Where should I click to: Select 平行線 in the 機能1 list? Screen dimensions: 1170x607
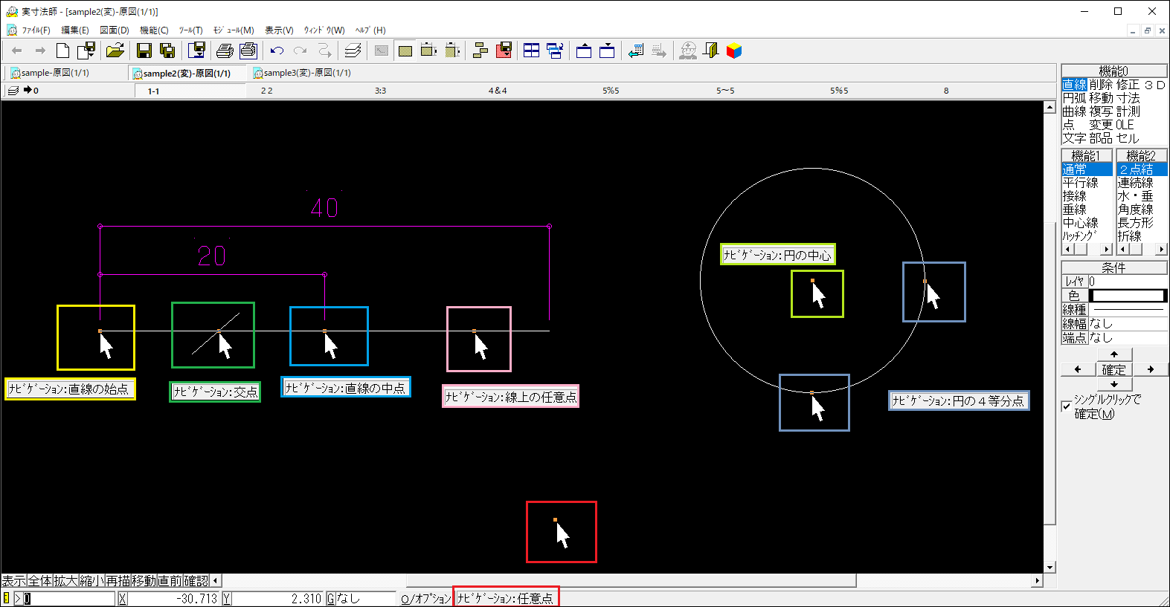tap(1081, 183)
